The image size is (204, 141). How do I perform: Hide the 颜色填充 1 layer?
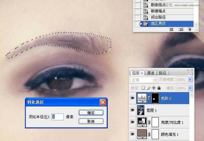[x=133, y=134]
